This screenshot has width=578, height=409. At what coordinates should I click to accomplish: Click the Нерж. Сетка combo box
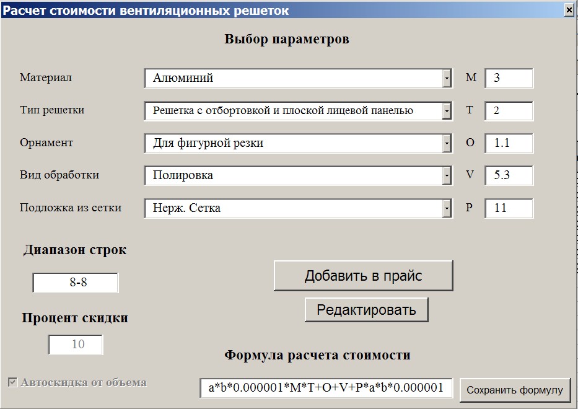click(298, 208)
